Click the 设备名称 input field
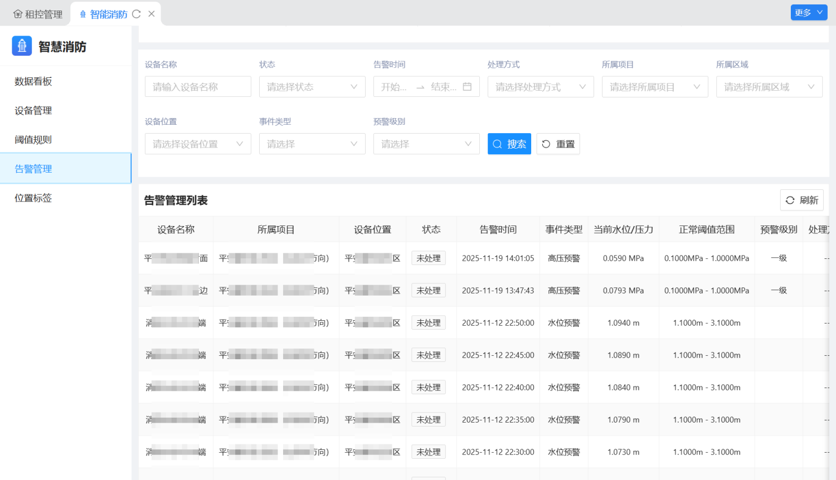This screenshot has width=836, height=480. click(198, 87)
